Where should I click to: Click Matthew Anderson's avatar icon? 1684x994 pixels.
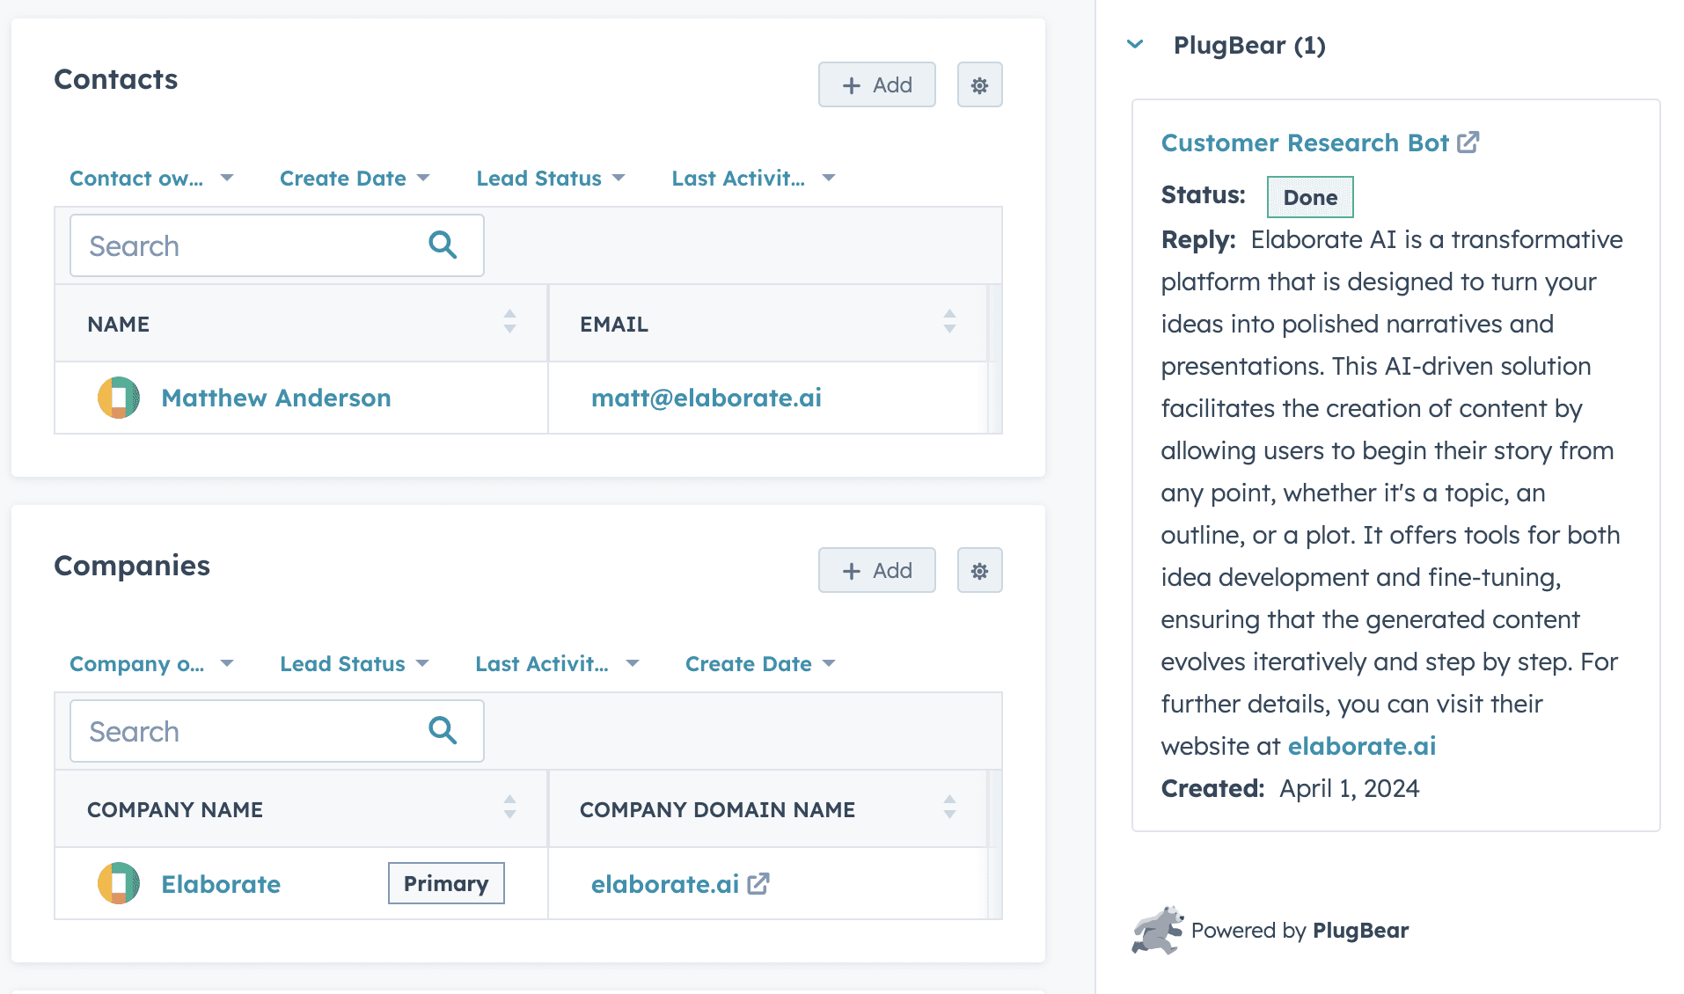119,398
